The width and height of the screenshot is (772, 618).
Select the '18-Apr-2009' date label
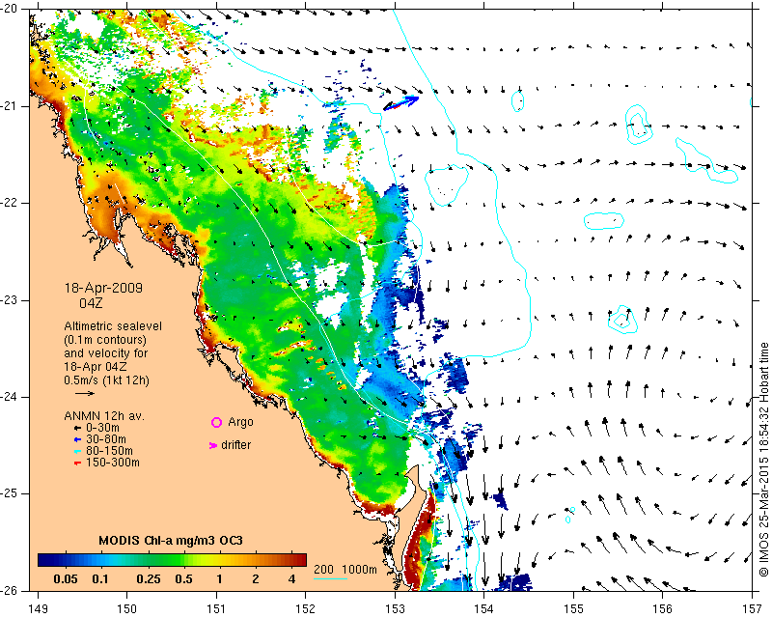click(103, 288)
